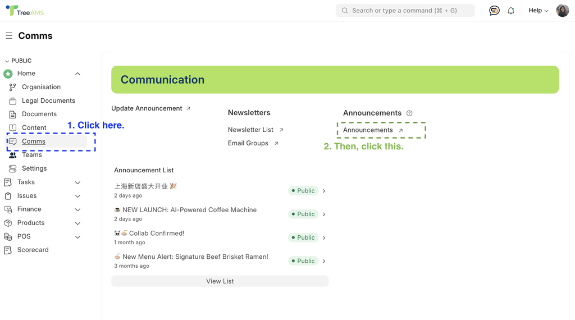The width and height of the screenshot is (575, 320).
Task: Click the notification bell icon
Action: point(511,11)
